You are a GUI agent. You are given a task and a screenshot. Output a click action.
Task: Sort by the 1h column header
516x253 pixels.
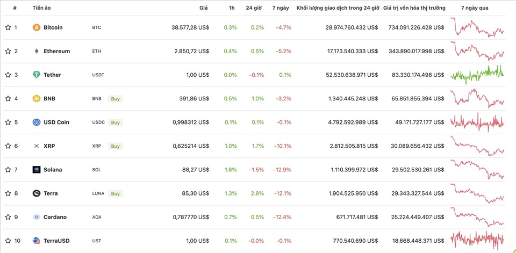point(232,8)
